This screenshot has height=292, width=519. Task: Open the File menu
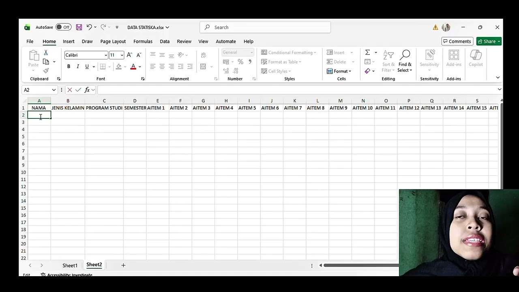click(x=30, y=41)
